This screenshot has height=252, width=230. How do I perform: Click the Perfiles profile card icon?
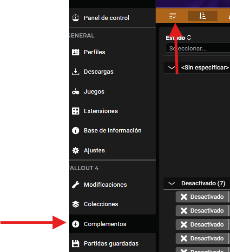[75, 52]
